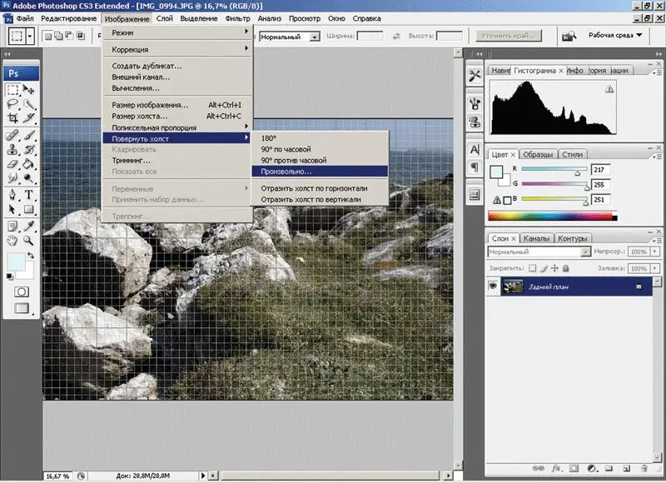Change the screen mode button
Viewport: 666px width, 483px height.
(x=22, y=308)
